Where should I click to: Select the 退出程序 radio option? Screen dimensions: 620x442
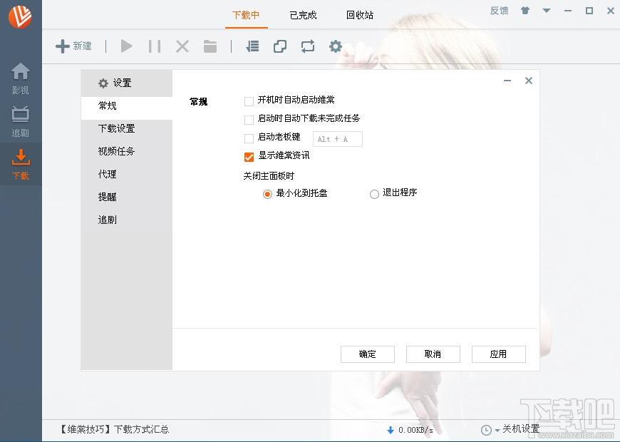click(373, 193)
